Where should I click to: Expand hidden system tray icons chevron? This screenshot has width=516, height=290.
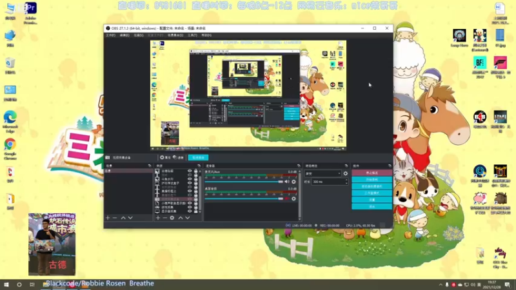[441, 284]
